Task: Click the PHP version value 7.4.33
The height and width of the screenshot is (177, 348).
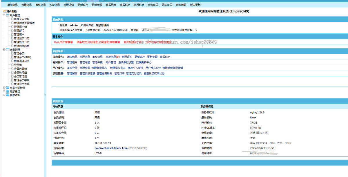Action: [254, 123]
